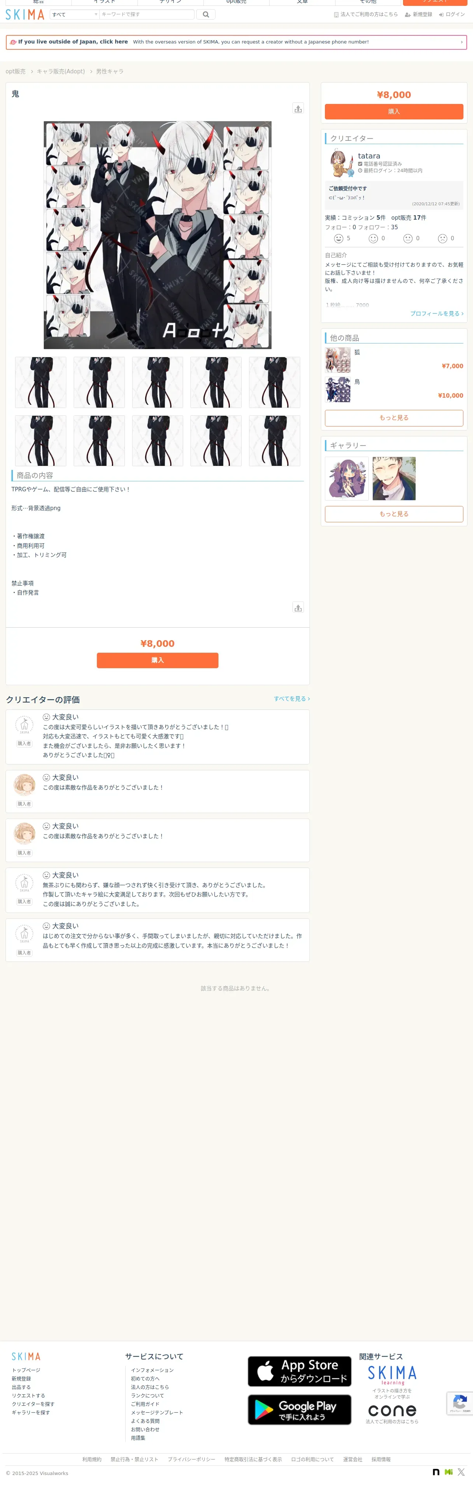
Task: Open the すべて category dropdown
Action: point(74,15)
